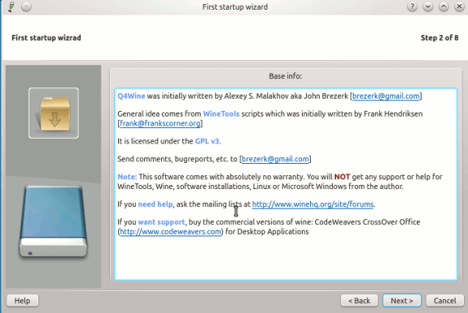Image resolution: width=468 pixels, height=313 pixels.
Task: Click the red NOT word
Action: tap(342, 177)
